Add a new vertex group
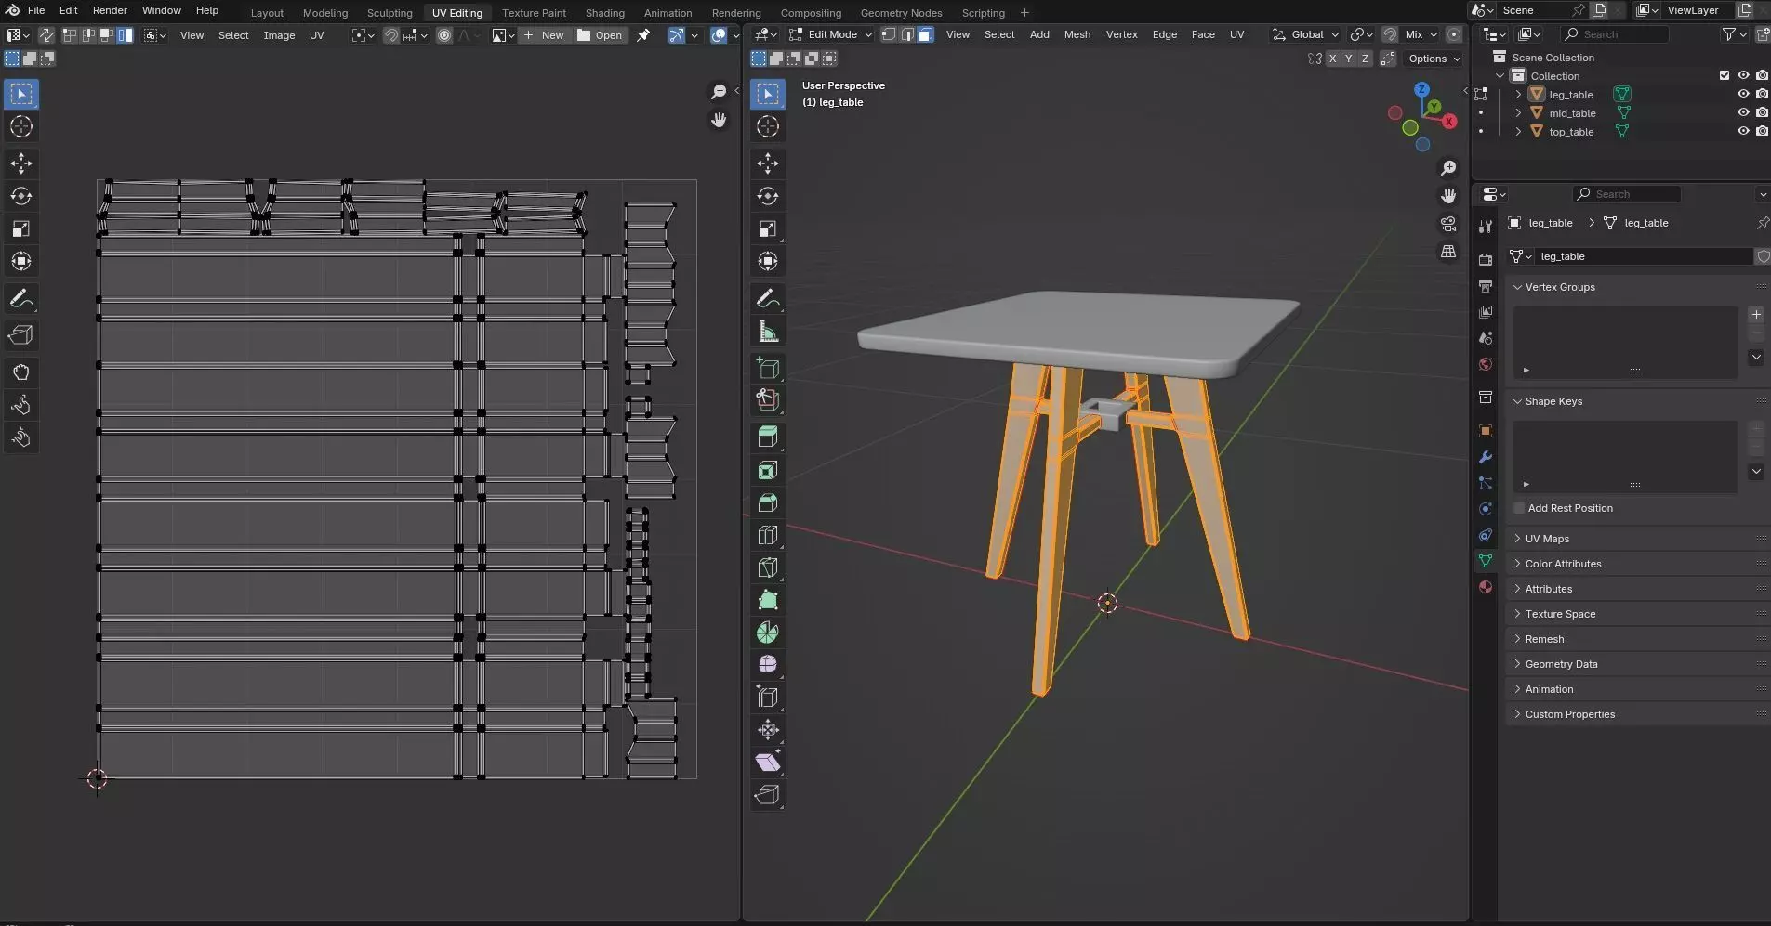Screen dimensions: 1771x926 (1756, 315)
